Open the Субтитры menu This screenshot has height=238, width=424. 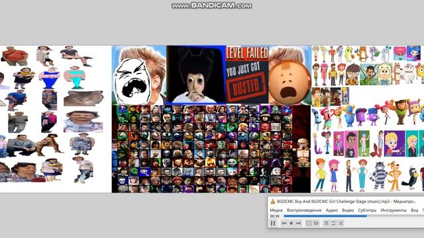[367, 210]
